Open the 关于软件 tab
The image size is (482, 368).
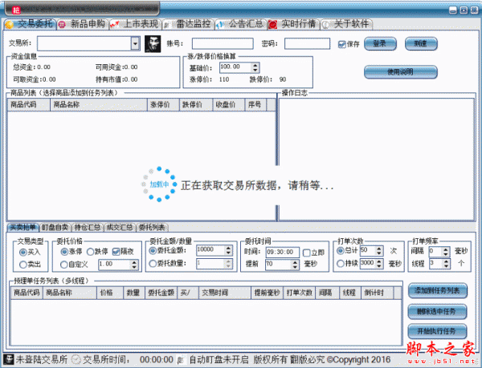point(346,24)
